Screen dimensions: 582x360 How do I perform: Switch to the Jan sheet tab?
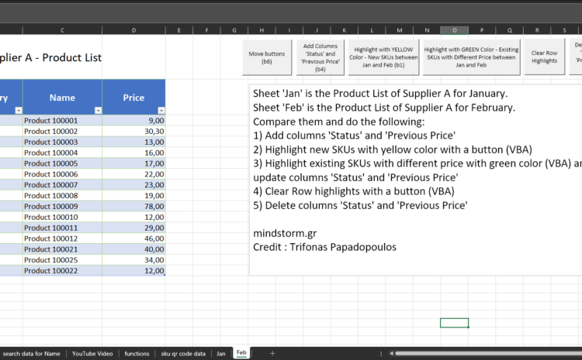(221, 354)
